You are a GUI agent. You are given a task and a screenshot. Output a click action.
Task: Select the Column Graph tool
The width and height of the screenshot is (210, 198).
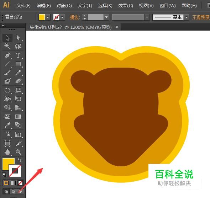click(x=18, y=134)
